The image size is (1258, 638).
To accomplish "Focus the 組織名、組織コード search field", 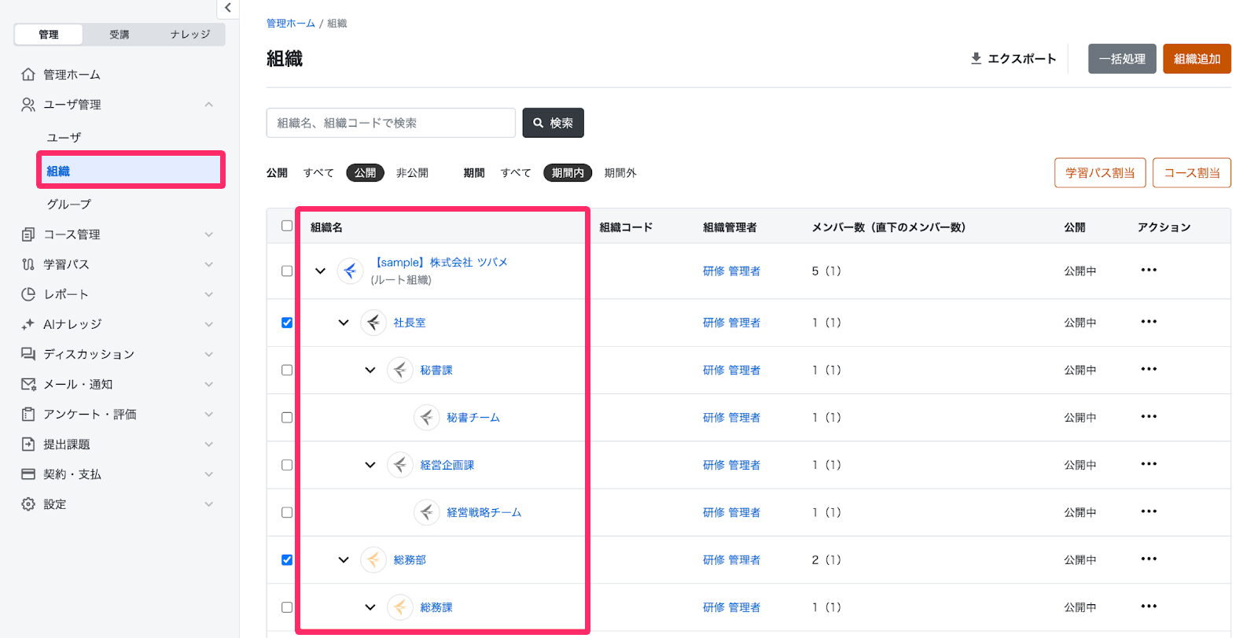I will click(391, 123).
